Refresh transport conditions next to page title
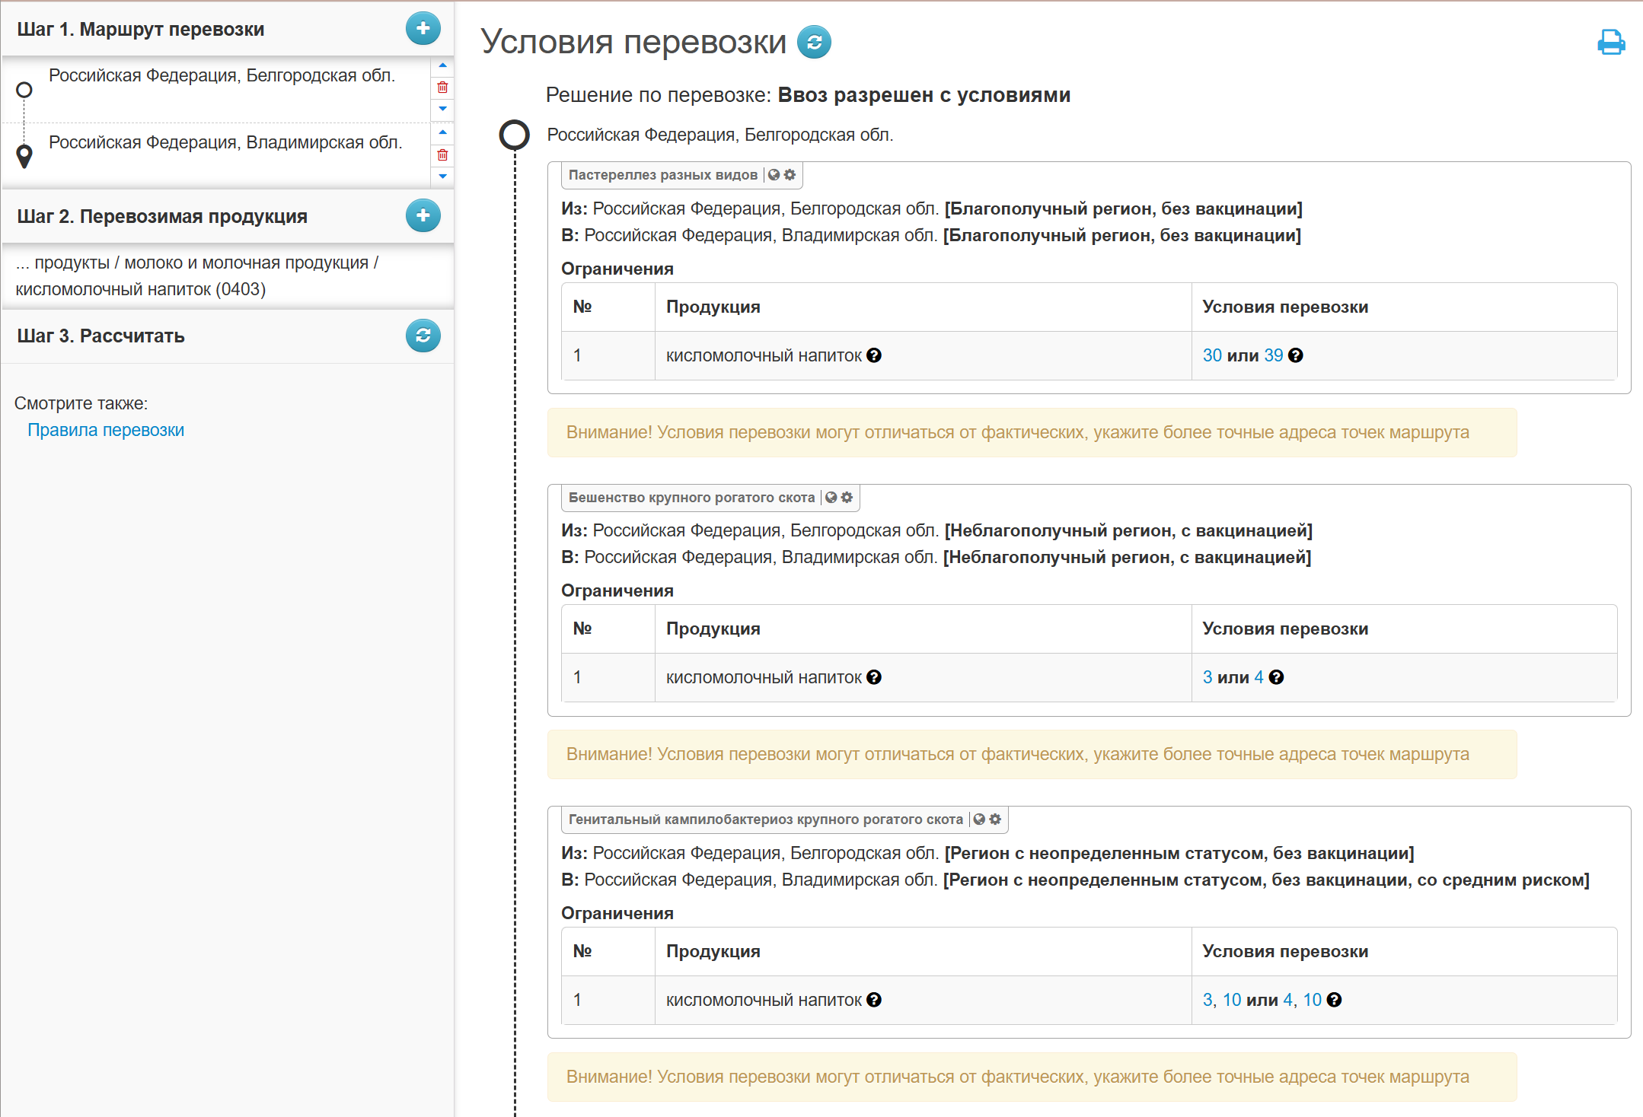Image resolution: width=1643 pixels, height=1117 pixels. [x=814, y=43]
